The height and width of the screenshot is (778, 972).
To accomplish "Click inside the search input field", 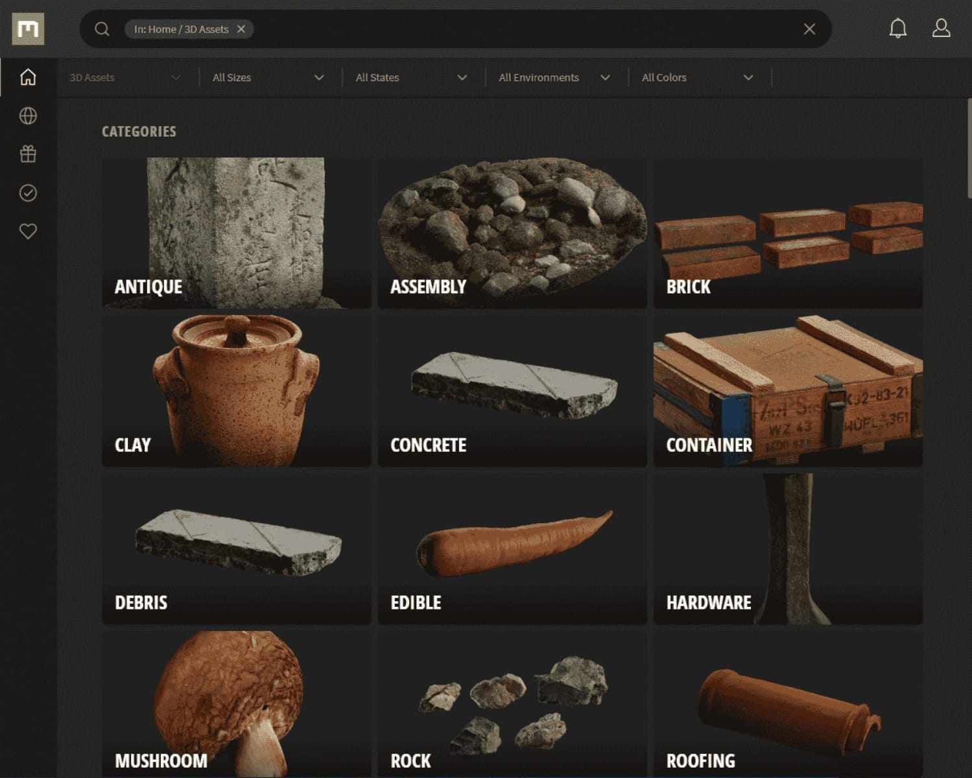I will point(519,29).
